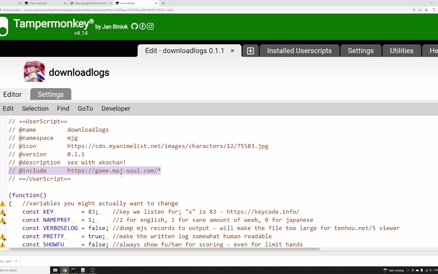Image resolution: width=438 pixels, height=274 pixels.
Task: Close the 'downloadlogs' browser tab
Action: tap(156, 3)
